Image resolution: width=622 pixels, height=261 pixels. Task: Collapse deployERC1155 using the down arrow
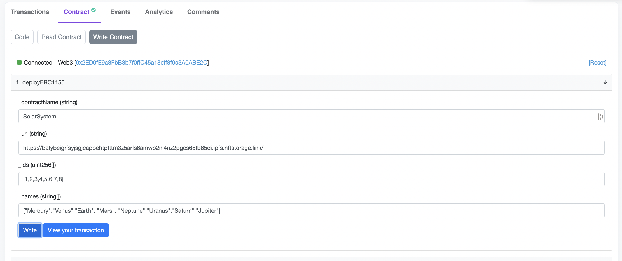[605, 82]
